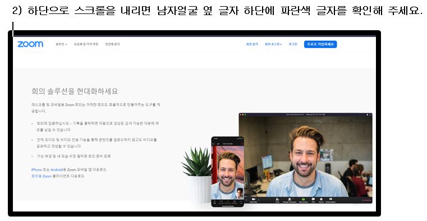
Task: Click the bullet text starting 회의에 집중하십시오
Action: click(x=98, y=126)
